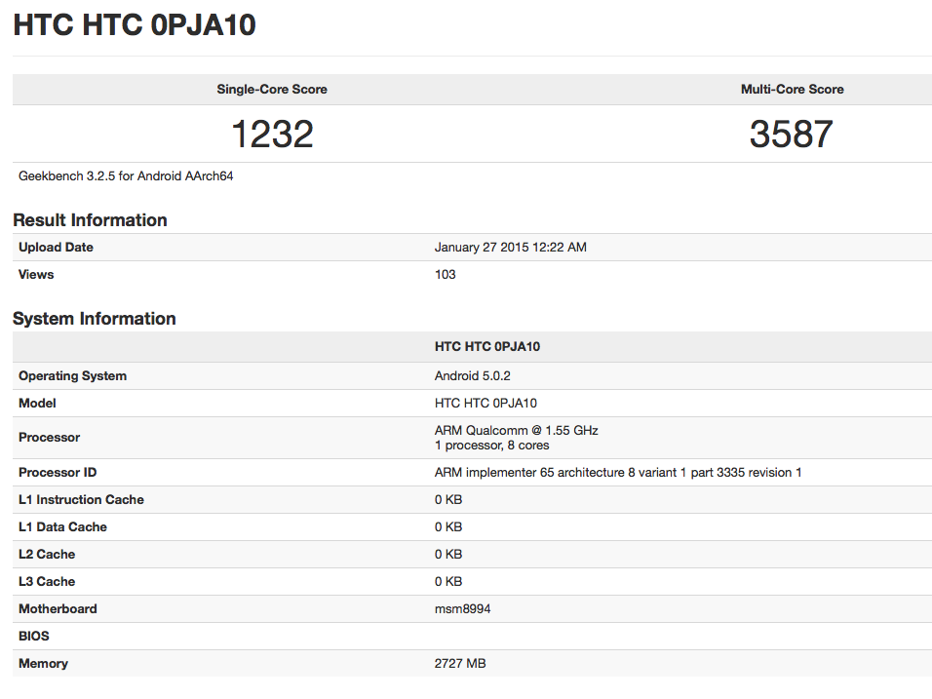Click the Multi-Core Score header

pos(792,90)
